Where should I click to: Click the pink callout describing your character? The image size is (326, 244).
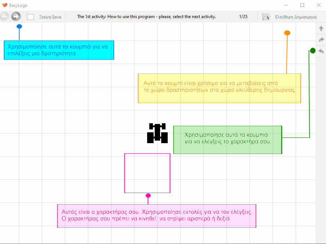tap(157, 216)
